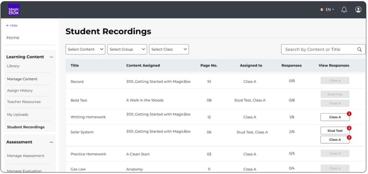Image resolution: width=368 pixels, height=174 pixels.
Task: Click the Search by Content or Title field
Action: [318, 50]
